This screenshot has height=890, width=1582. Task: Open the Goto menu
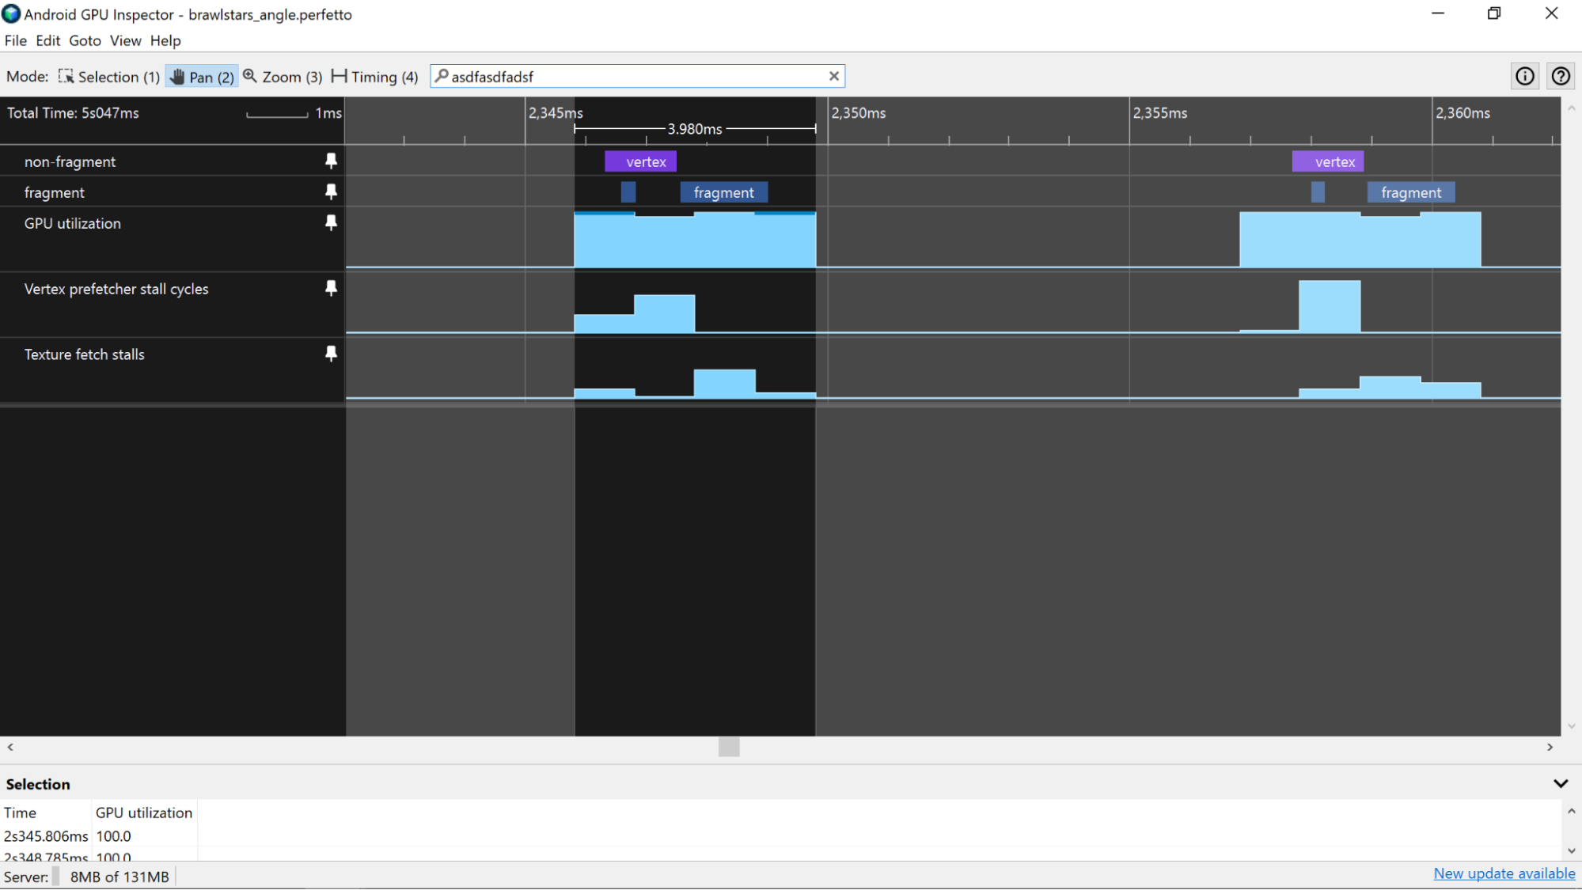(85, 40)
